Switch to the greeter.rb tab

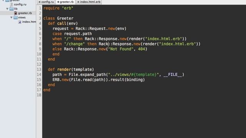pyautogui.click(x=65, y=2)
